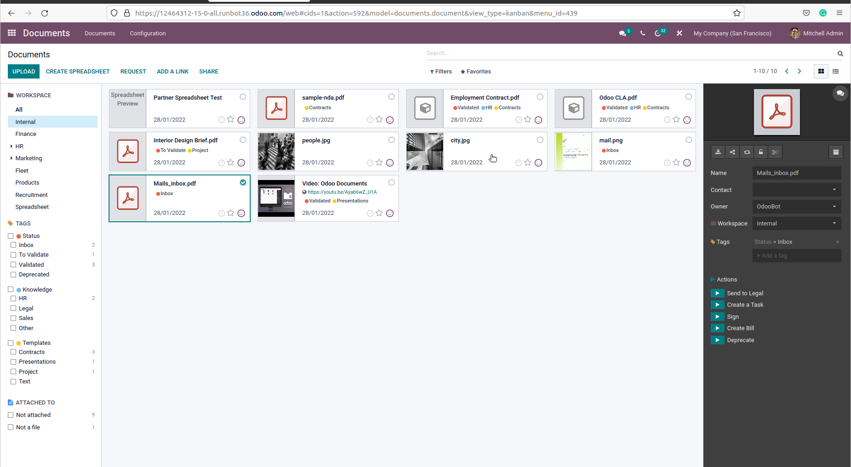
Task: Click the replace file icon in details panel
Action: coord(747,152)
